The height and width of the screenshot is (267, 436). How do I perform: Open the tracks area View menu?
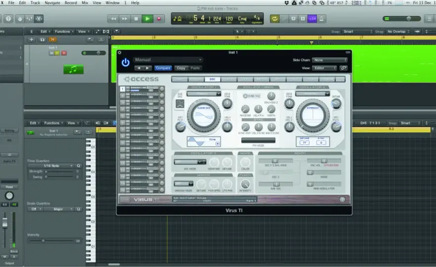point(83,32)
